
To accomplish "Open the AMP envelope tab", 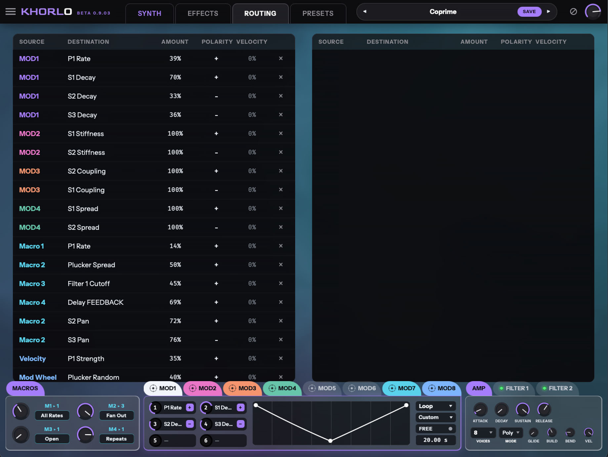I will [x=479, y=388].
